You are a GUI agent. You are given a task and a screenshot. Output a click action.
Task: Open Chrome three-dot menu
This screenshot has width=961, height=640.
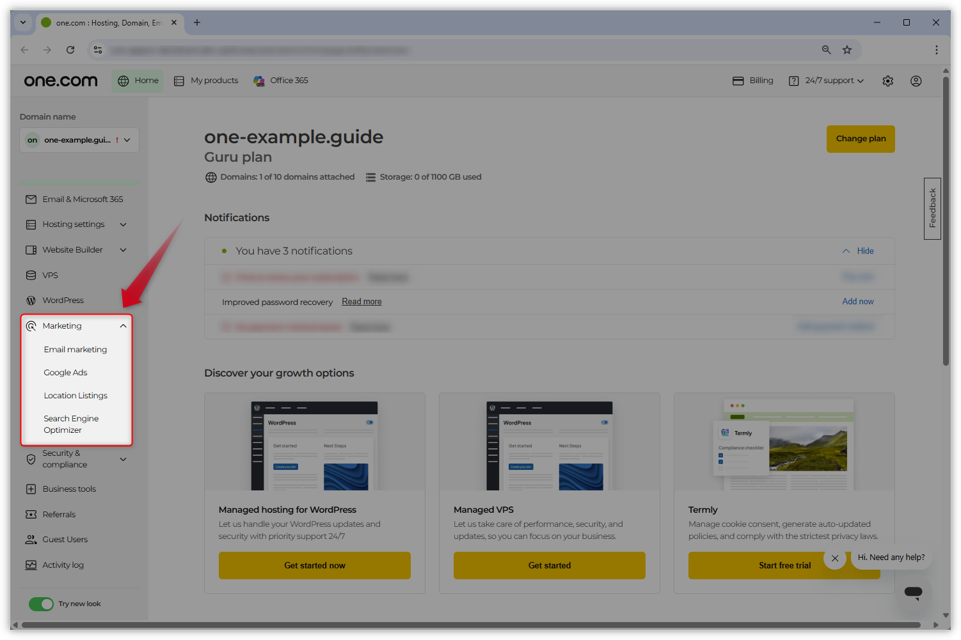(936, 50)
